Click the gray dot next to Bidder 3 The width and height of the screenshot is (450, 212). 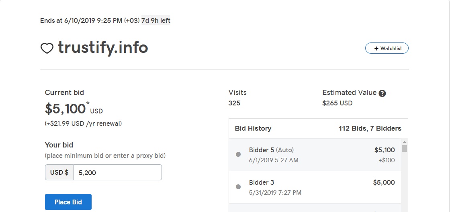[238, 187]
